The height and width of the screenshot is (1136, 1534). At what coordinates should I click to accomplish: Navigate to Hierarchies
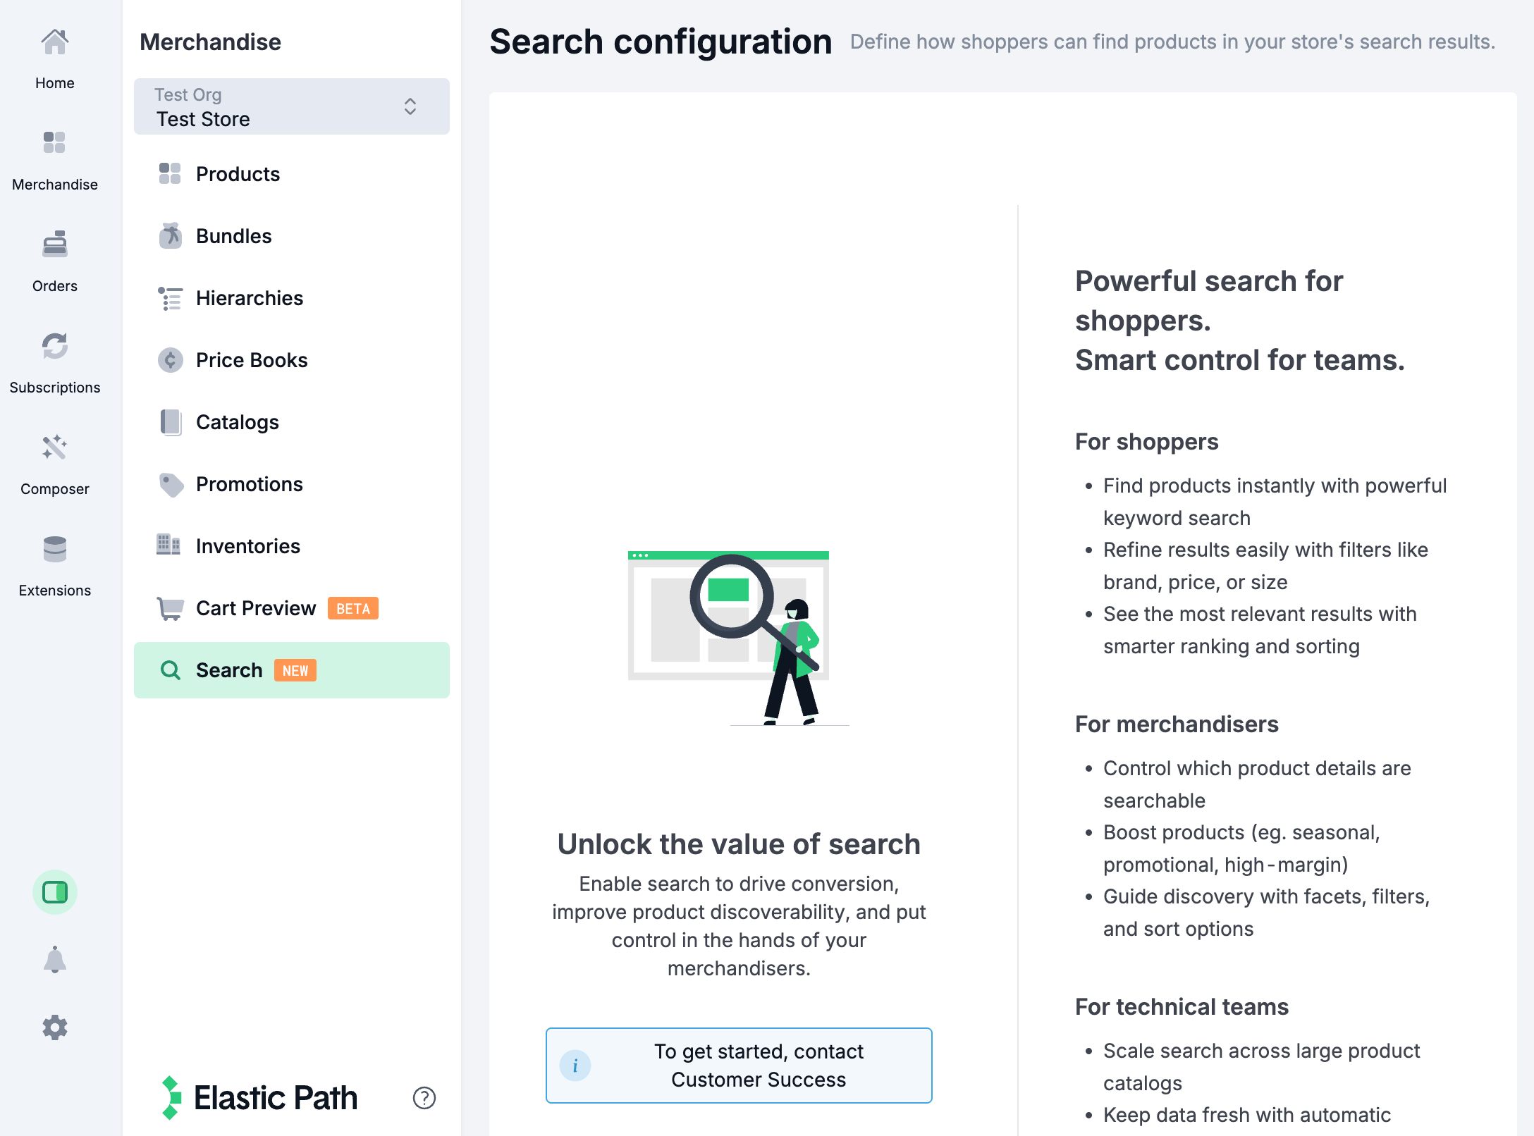[x=250, y=297]
